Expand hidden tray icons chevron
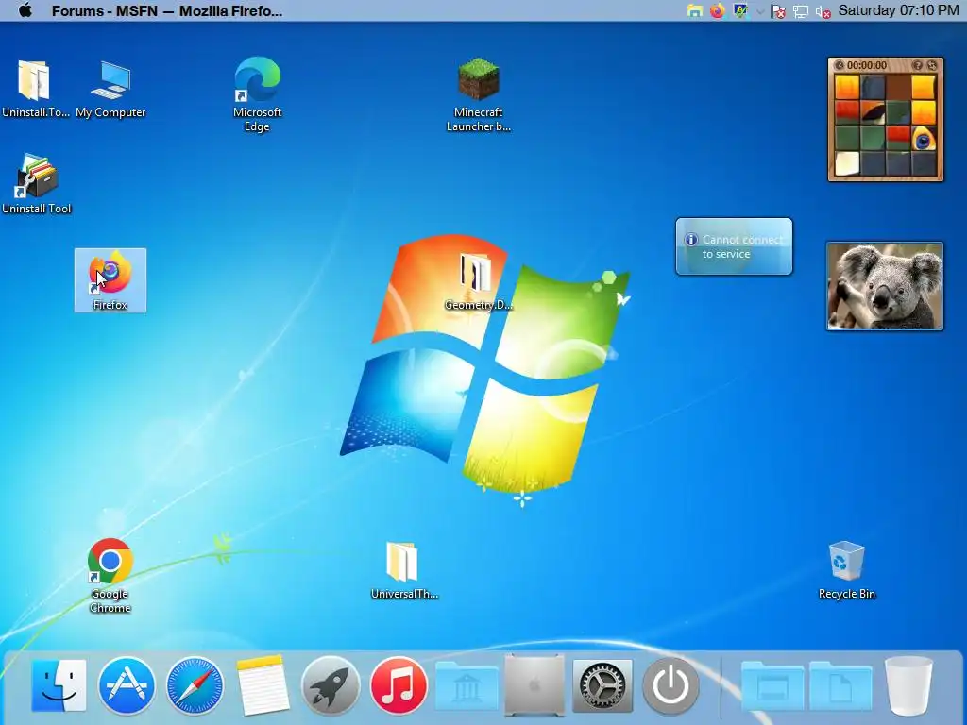The image size is (967, 725). click(760, 11)
